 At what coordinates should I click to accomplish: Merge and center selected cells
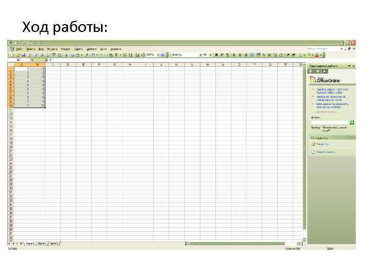tap(252, 55)
